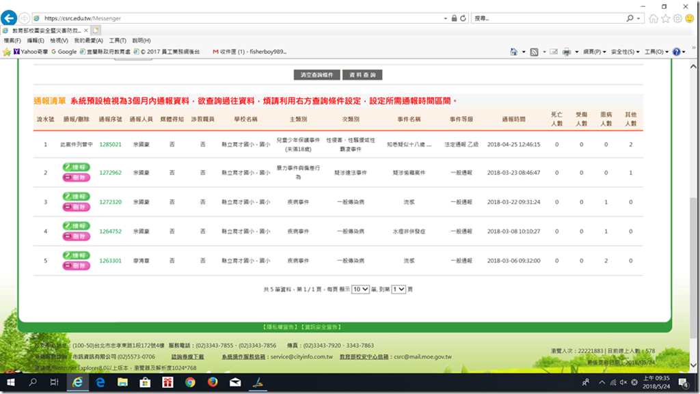Open the 工具(T) menu in menu bar
Screen dimensions: 700x394
118,41
